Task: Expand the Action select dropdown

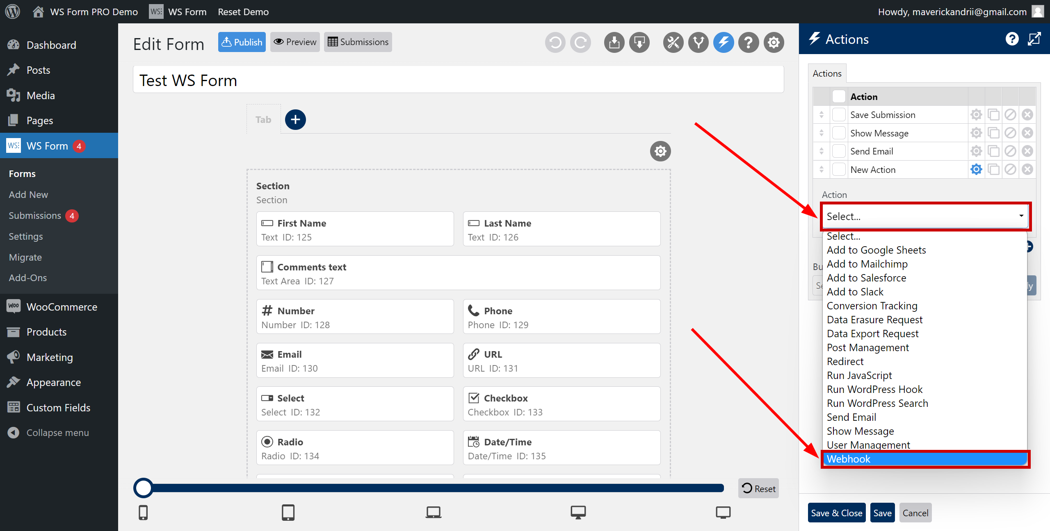Action: [x=924, y=216]
